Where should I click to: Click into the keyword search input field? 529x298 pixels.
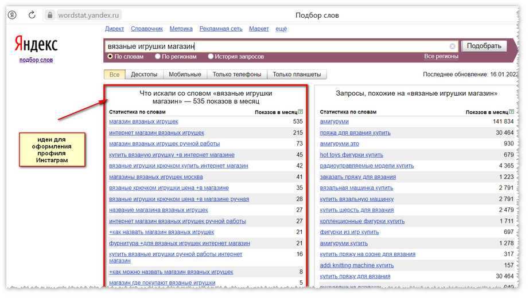[x=275, y=46]
